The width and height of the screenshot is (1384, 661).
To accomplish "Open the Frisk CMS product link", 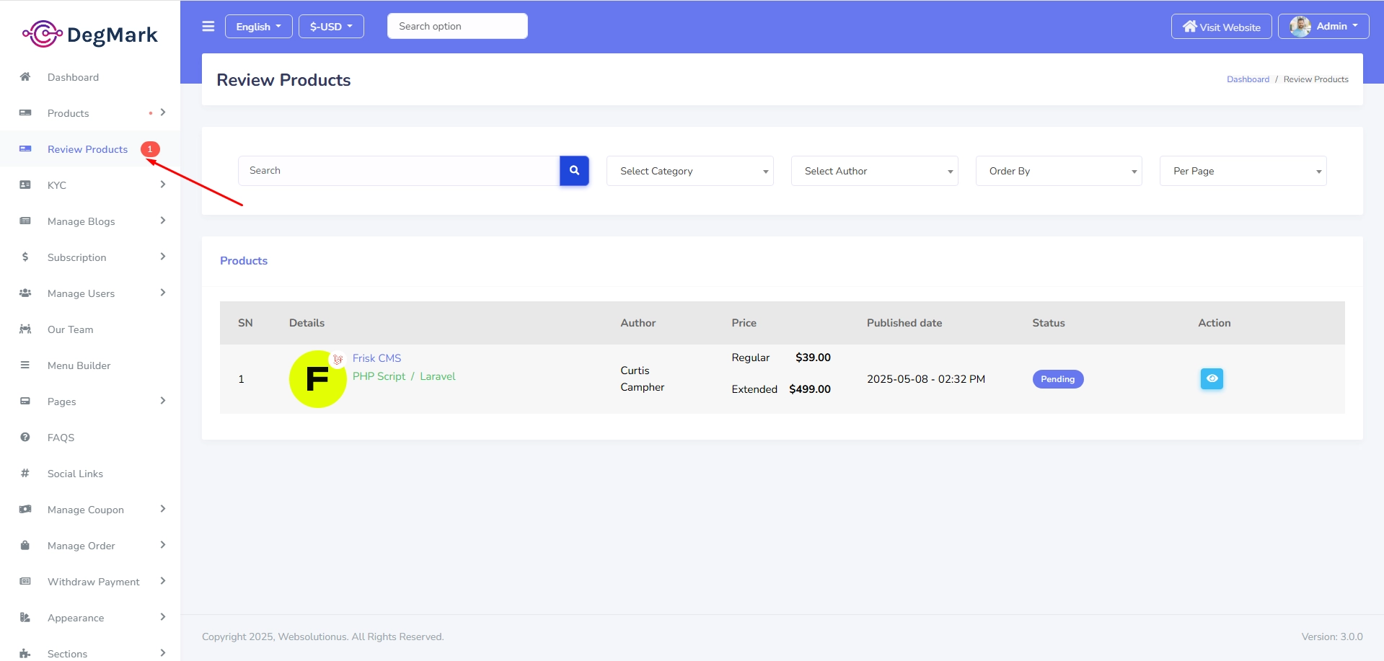I will (376, 358).
